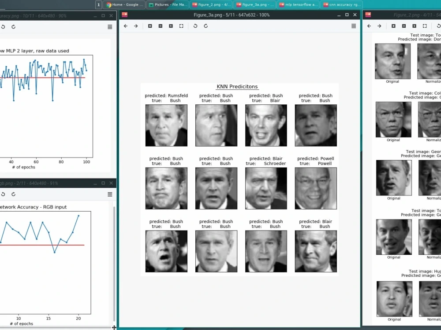The image size is (441, 330).
Task: Set Figure_3a.png zoom to original size
Action: (x=171, y=26)
